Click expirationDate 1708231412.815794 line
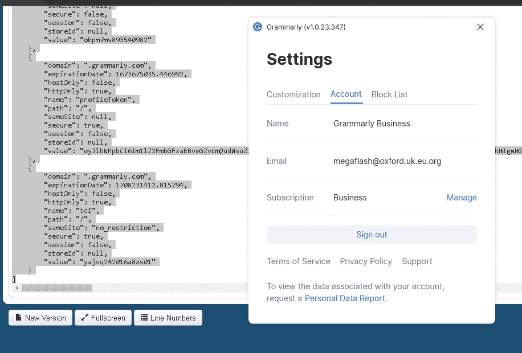Viewport: 522px width, 353px height. tap(116, 185)
